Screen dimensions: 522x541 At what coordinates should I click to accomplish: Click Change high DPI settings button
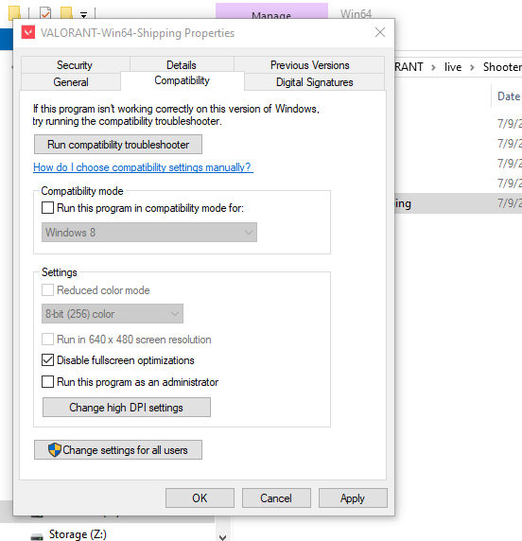click(x=127, y=407)
